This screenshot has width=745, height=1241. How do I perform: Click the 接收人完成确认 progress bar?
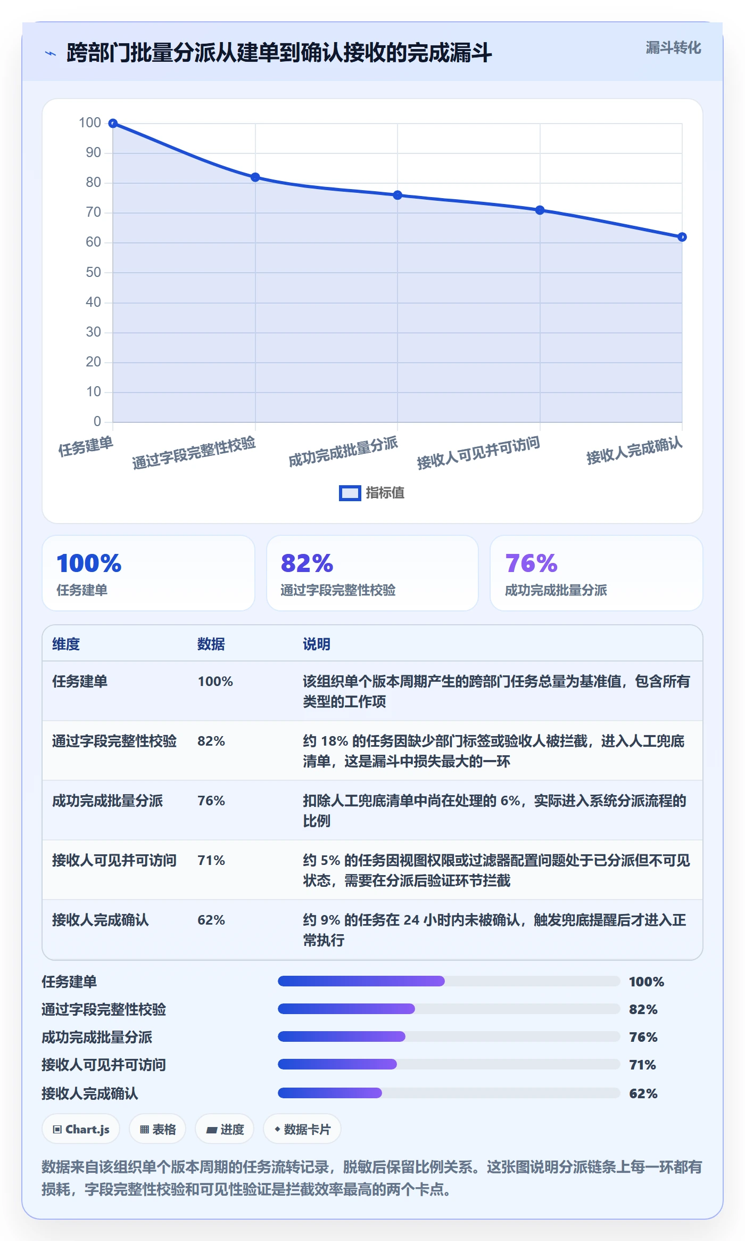point(449,1093)
